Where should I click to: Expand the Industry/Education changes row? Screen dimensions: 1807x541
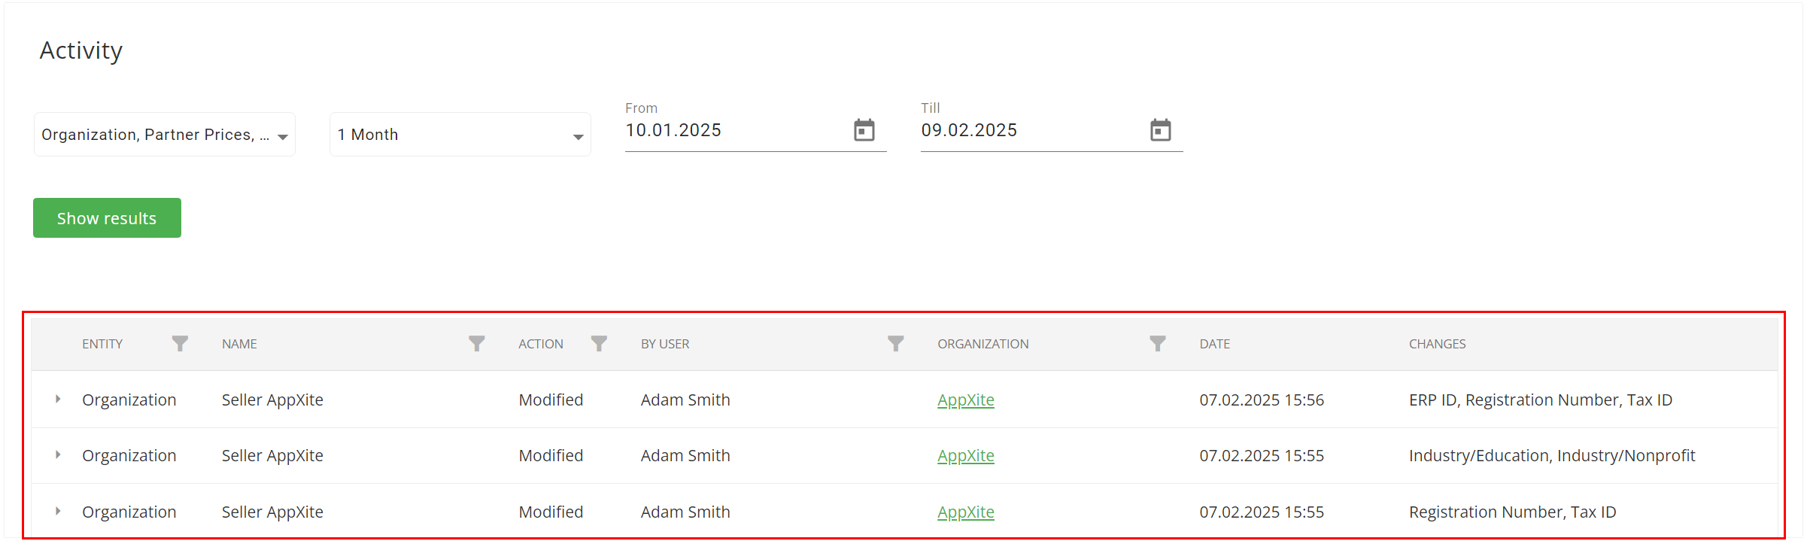(58, 455)
